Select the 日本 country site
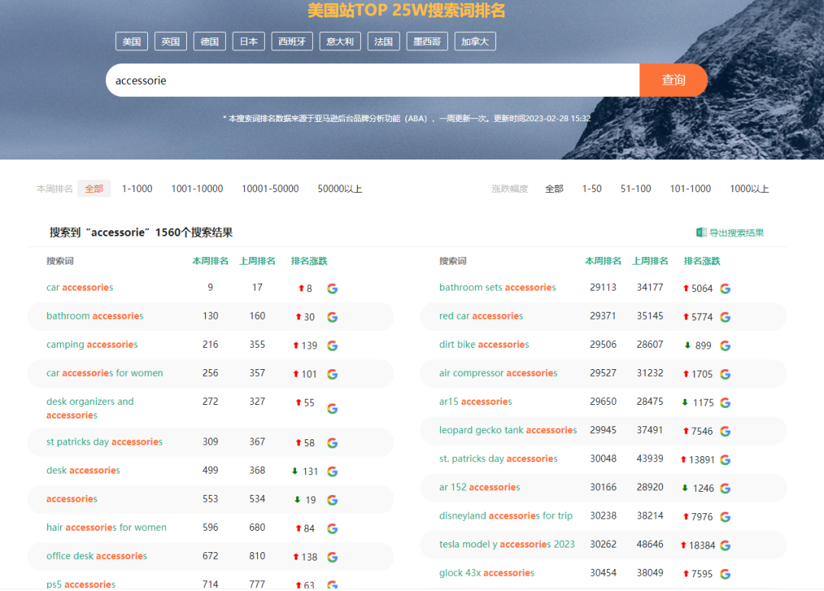The height and width of the screenshot is (591, 824). [x=249, y=41]
